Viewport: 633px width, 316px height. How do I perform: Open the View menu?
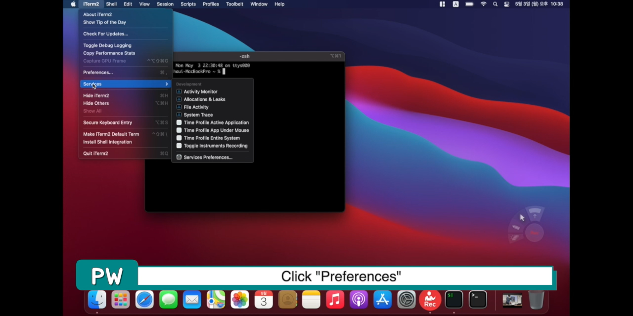(x=144, y=4)
